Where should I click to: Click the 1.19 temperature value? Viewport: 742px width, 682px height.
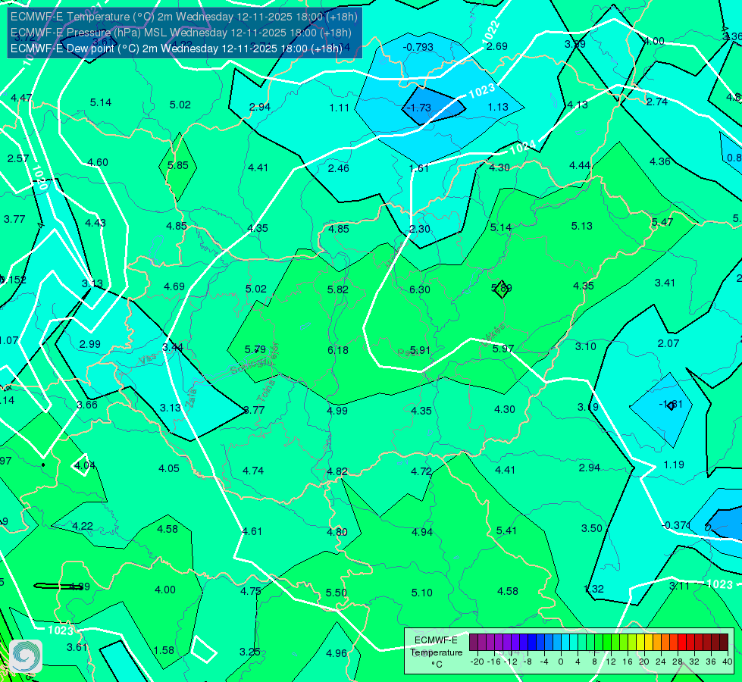[674, 465]
